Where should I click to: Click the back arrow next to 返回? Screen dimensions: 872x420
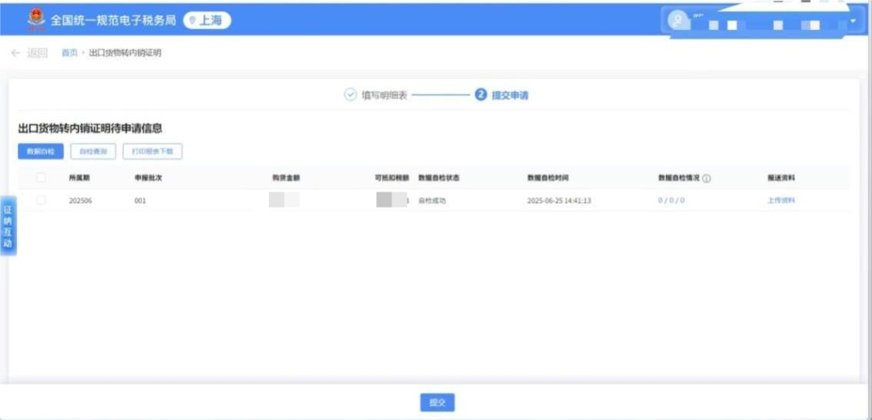point(15,53)
